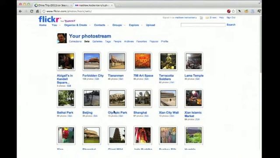Click the site info globe in address bar

pyautogui.click(x=44, y=11)
